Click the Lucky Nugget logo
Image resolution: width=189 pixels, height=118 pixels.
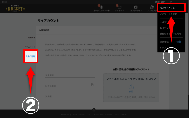tap(15, 8)
